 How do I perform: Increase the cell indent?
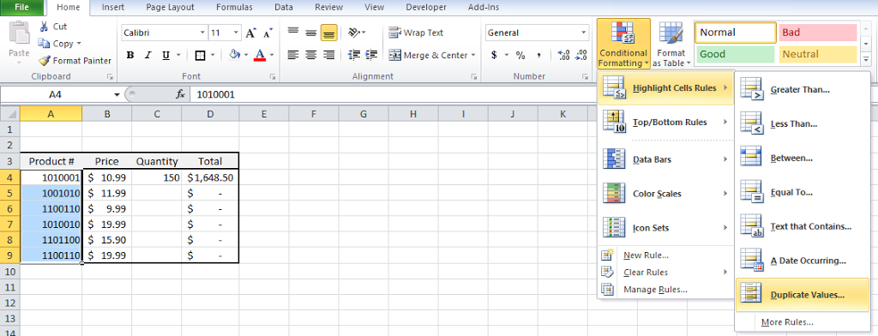point(372,55)
